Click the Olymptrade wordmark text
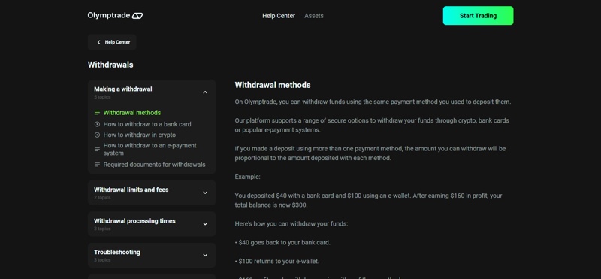Image resolution: width=601 pixels, height=279 pixels. tap(108, 16)
